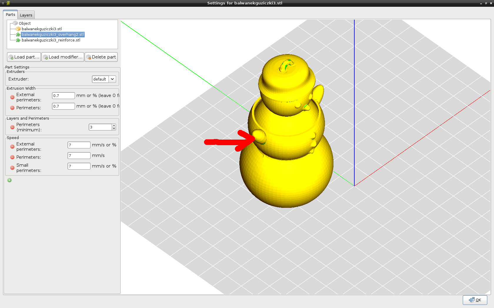Image resolution: width=494 pixels, height=308 pixels.
Task: Click the yellow part icon of balwanekguziczki3.stl
Action: [18, 29]
